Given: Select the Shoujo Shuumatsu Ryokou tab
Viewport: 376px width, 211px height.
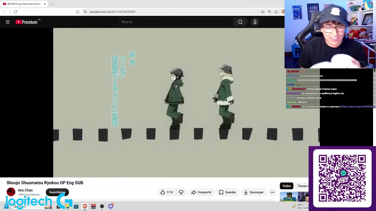Looking at the screenshot, I should coord(23,4).
